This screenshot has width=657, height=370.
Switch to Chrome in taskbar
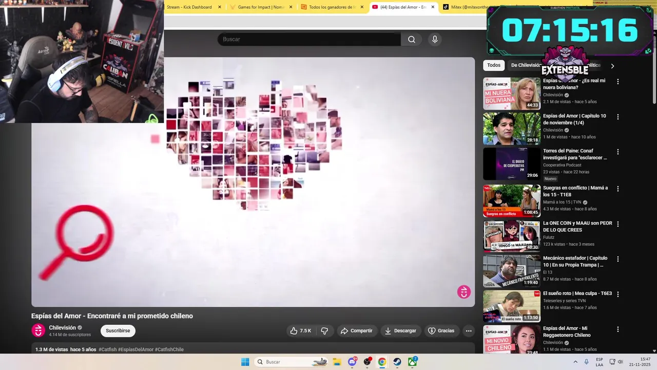tap(382, 362)
